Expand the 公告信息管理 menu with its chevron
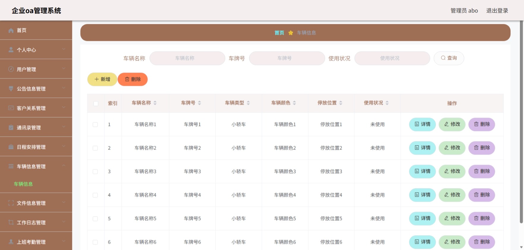Image resolution: width=524 pixels, height=250 pixels. point(64,88)
